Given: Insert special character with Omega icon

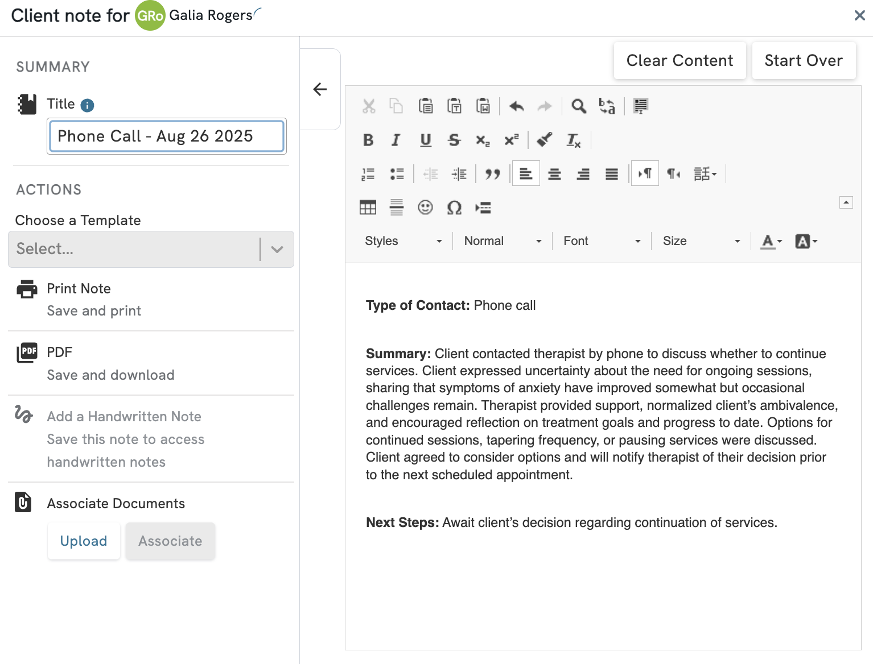Looking at the screenshot, I should tap(454, 208).
